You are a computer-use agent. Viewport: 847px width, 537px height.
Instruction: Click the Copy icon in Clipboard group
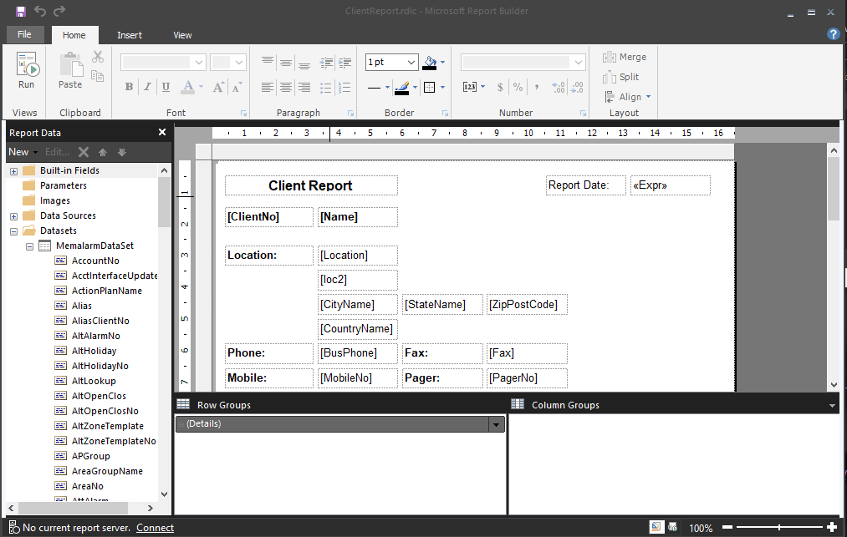coord(98,76)
